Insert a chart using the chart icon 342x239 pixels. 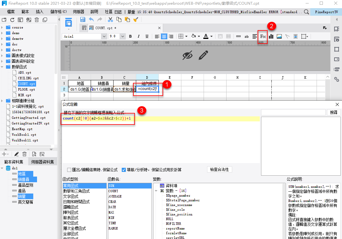271,36
